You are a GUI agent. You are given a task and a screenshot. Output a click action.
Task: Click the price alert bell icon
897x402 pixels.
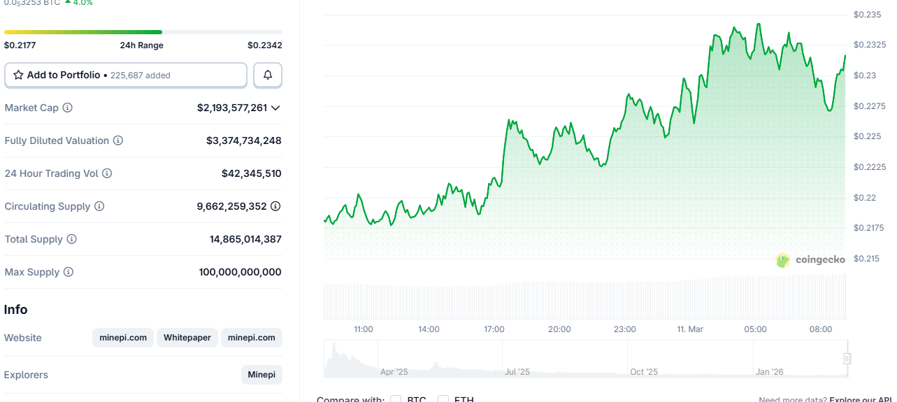point(268,75)
